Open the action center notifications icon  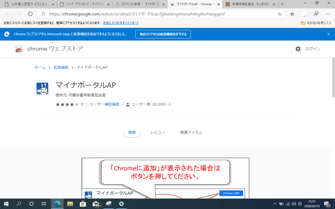tap(327, 204)
